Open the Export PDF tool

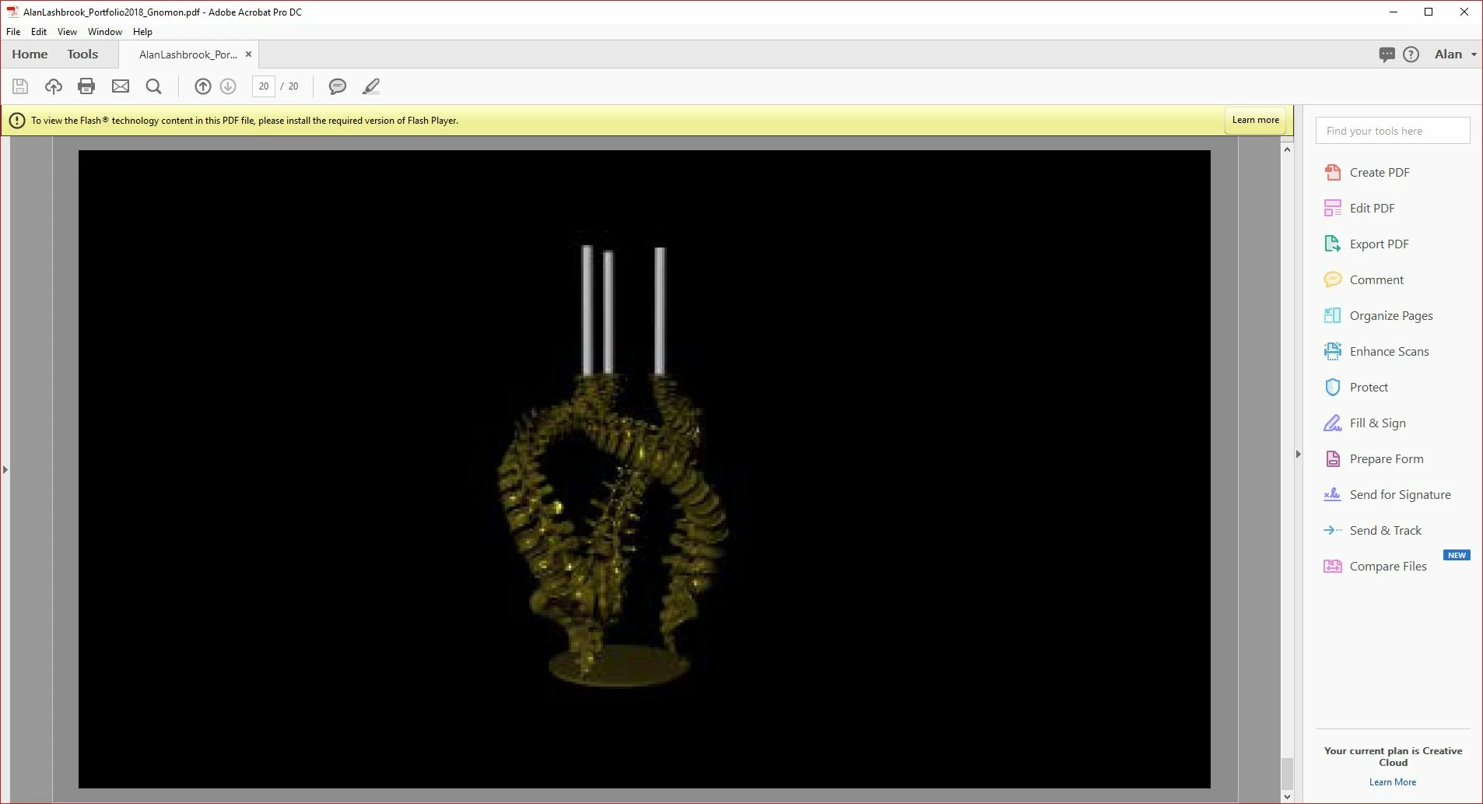click(x=1367, y=244)
